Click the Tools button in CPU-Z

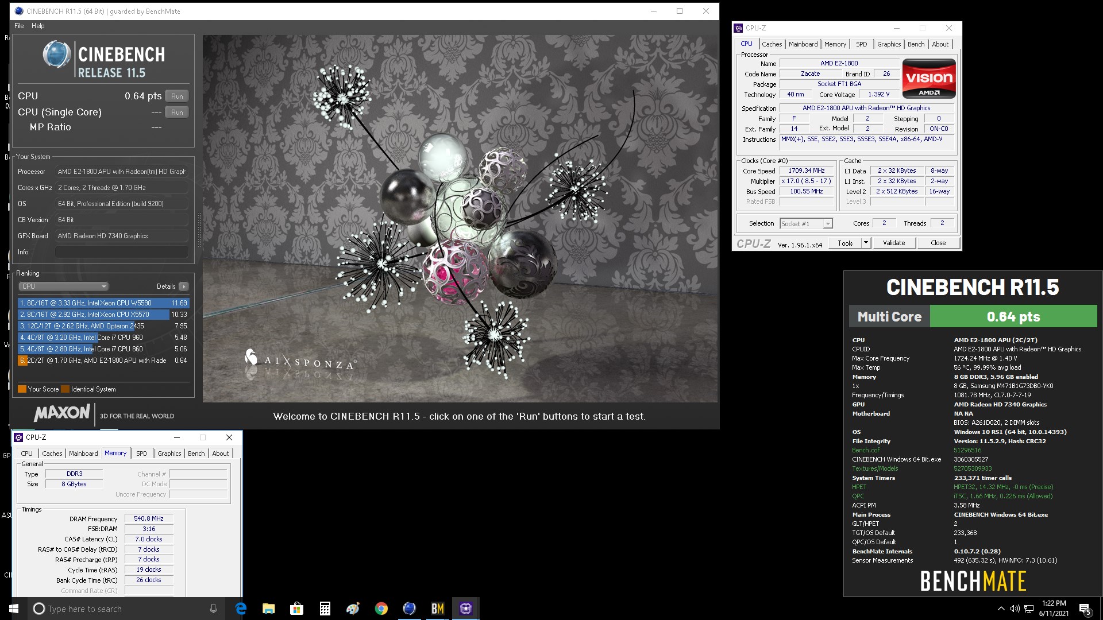click(x=845, y=243)
